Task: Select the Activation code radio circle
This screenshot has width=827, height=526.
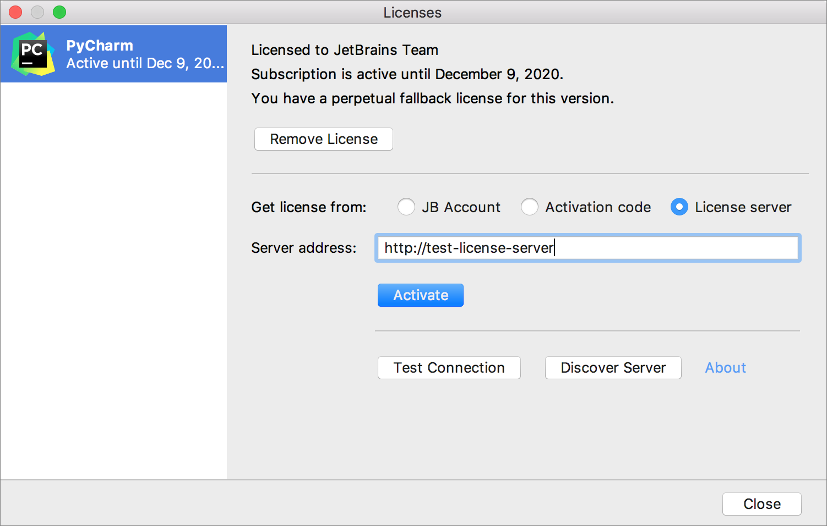Action: [529, 207]
